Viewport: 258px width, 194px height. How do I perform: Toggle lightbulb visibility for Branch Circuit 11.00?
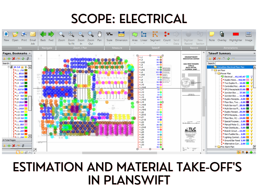pos(251,131)
